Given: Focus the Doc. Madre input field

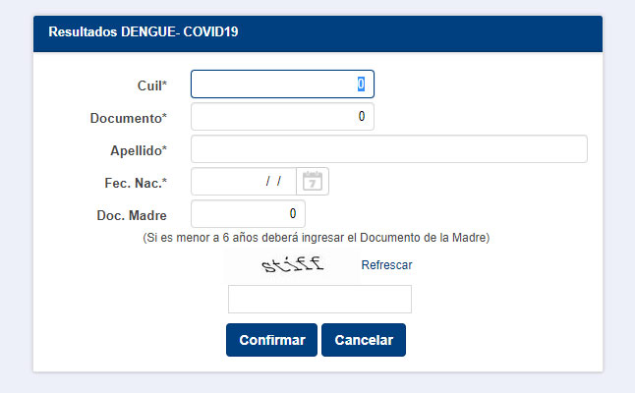Looking at the screenshot, I should (x=248, y=214).
